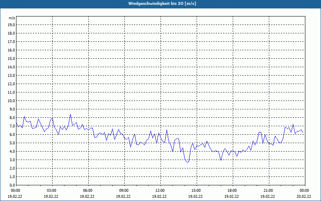Image resolution: width=321 pixels, height=201 pixels.
Task: Select the '6,0' y-axis label
Action: click(x=12, y=135)
